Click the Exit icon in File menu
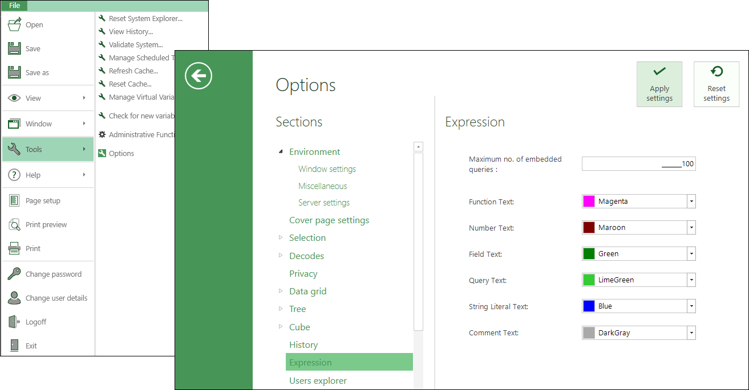 pos(14,346)
